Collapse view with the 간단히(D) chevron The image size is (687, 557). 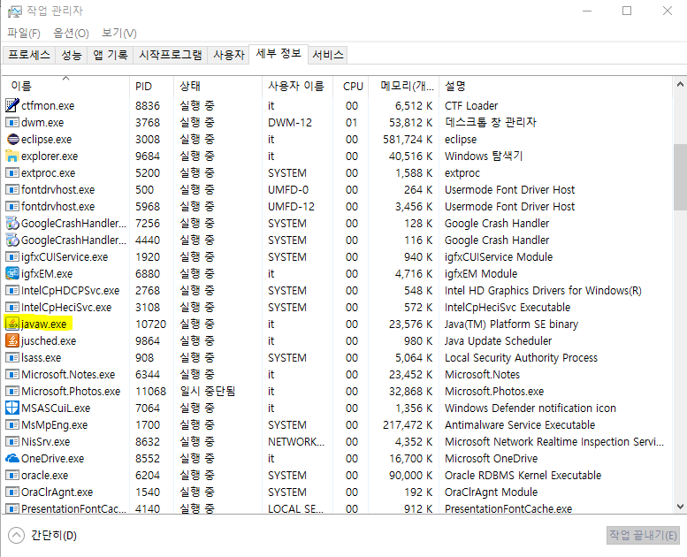click(16, 535)
